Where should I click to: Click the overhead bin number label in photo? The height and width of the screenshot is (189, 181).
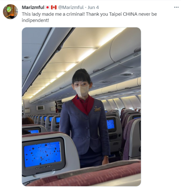point(136,54)
